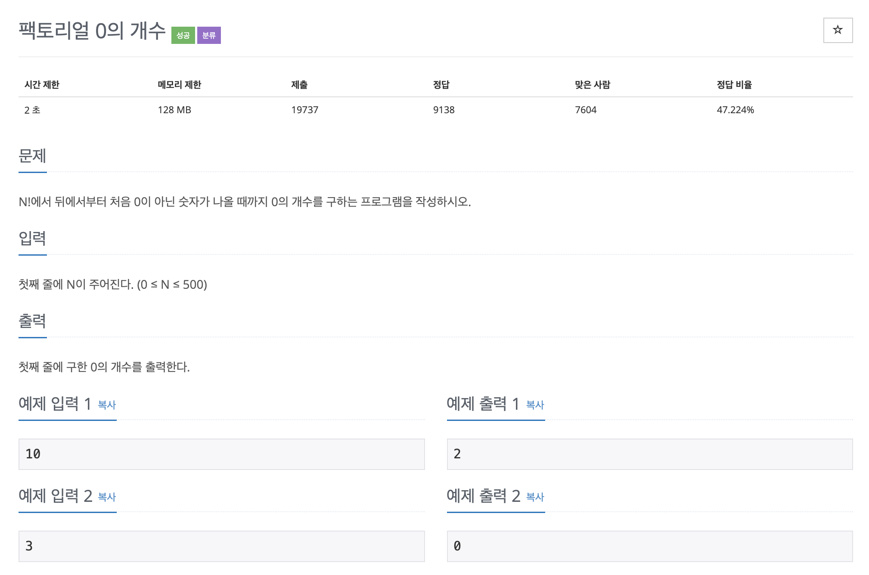Click the green 성공 badge
The height and width of the screenshot is (575, 869).
[183, 35]
